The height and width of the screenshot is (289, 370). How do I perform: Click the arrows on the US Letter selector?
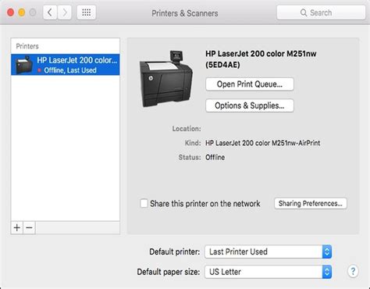pyautogui.click(x=327, y=272)
